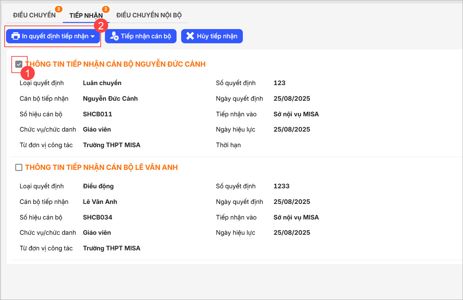Tick the checkbox for Lê Vân Anh record

(x=19, y=167)
